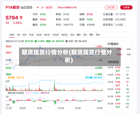This screenshot has width=140, height=114.
Task: Click the trade volume 123
Action: (x=127, y=68)
